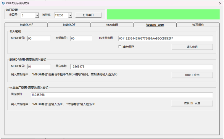The image size is (224, 139).
Task: Click the 恢复出厂设置 tab header
Action: 155,25
